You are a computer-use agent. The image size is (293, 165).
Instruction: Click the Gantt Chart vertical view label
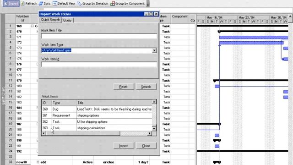(x=3, y=96)
